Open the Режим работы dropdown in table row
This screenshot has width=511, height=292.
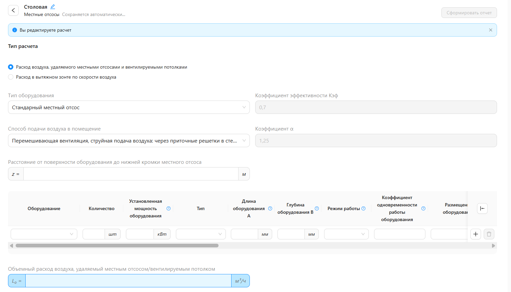346,234
